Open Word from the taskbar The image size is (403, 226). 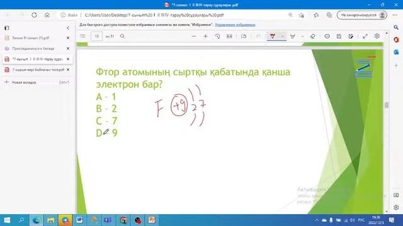pyautogui.click(x=79, y=220)
